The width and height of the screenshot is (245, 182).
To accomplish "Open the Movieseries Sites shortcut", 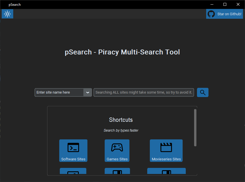I will point(166,151).
